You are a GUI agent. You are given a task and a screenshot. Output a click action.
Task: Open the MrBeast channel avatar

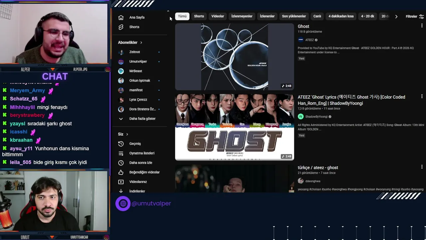pos(121,71)
